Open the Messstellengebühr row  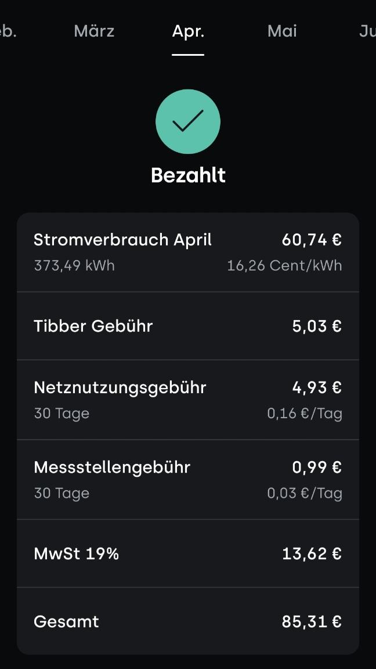(x=188, y=480)
